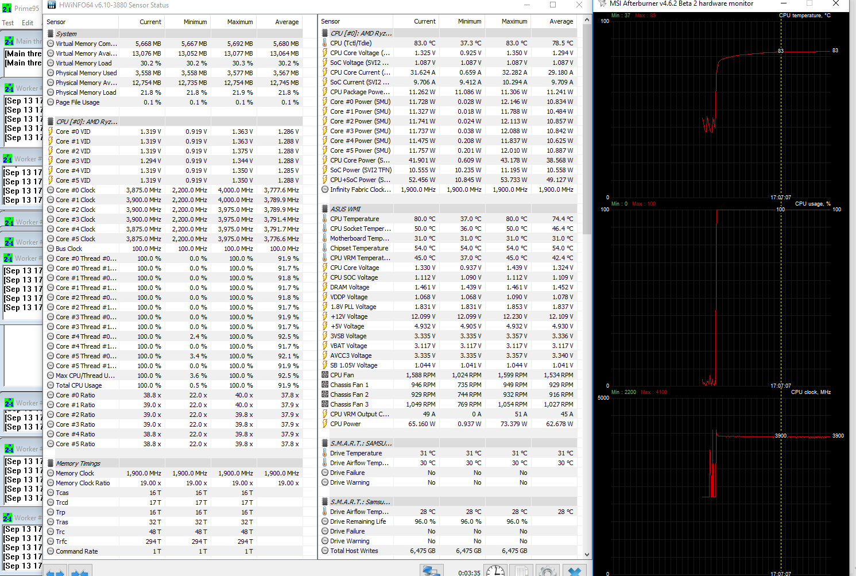The width and height of the screenshot is (856, 576).
Task: Open the network computers icon in HWiNFO
Action: click(431, 570)
